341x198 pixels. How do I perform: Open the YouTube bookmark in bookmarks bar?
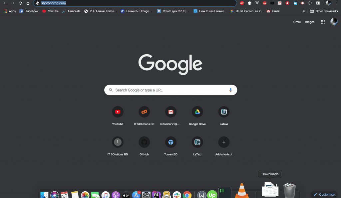coord(51,11)
